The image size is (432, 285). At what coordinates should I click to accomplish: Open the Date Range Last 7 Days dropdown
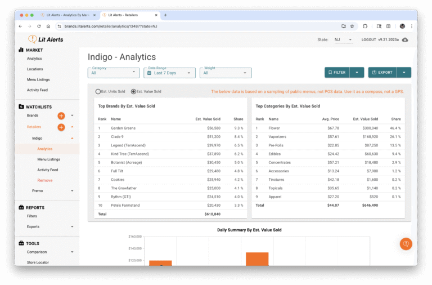169,73
